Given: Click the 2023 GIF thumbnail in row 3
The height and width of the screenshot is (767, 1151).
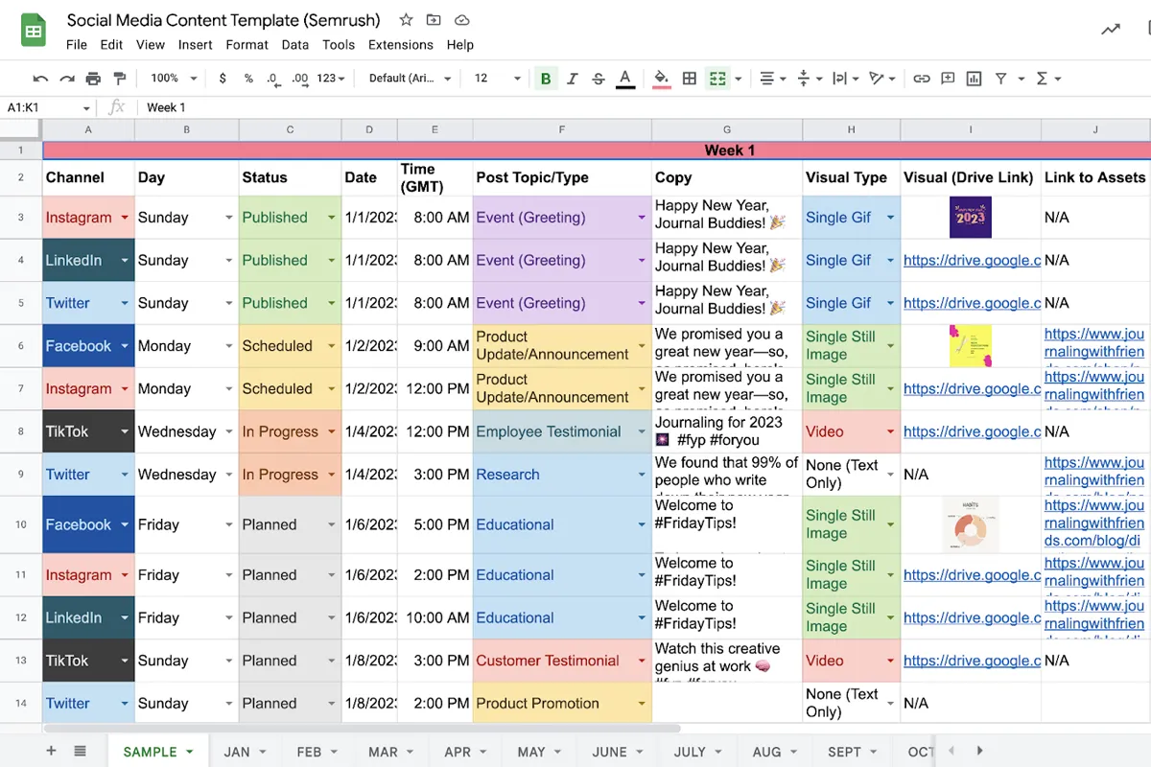Looking at the screenshot, I should click(970, 218).
